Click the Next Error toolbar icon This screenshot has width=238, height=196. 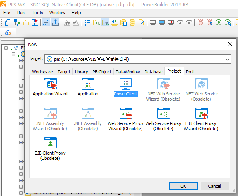coord(67,23)
